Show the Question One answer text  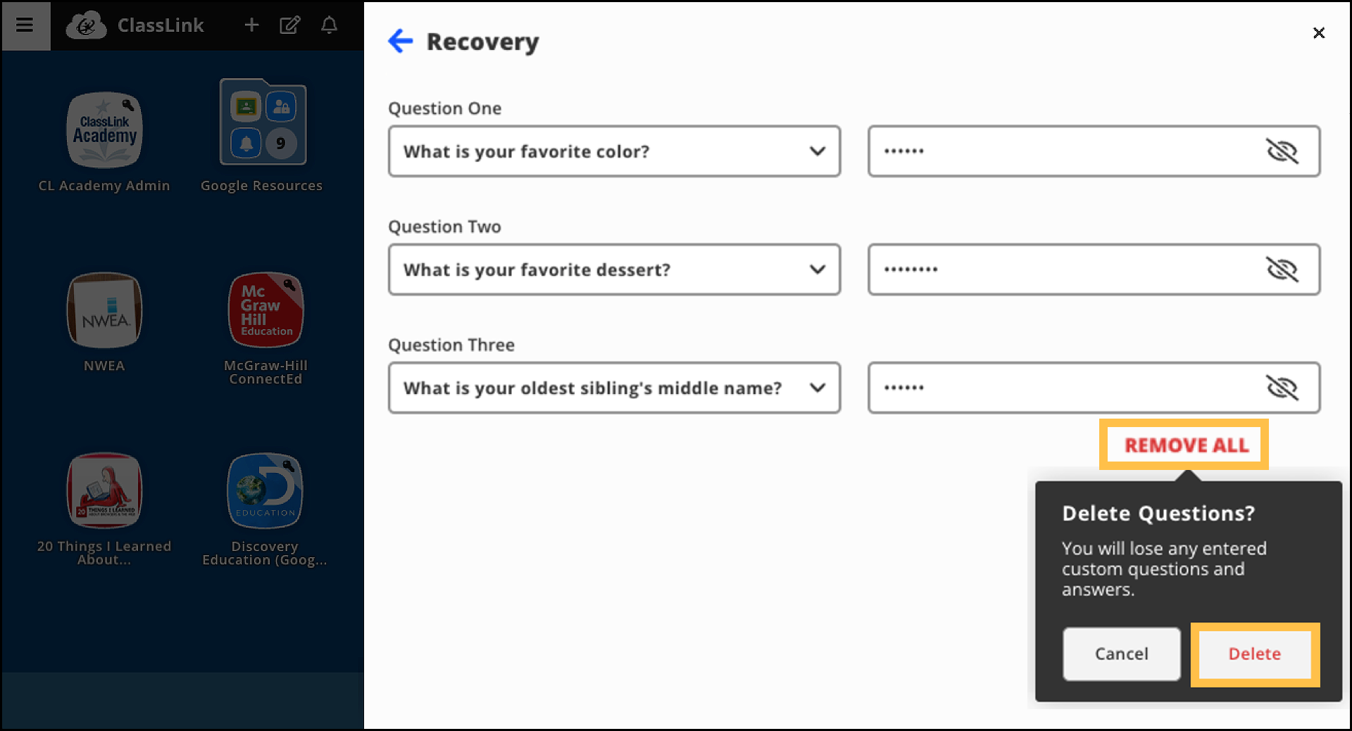tap(1284, 151)
